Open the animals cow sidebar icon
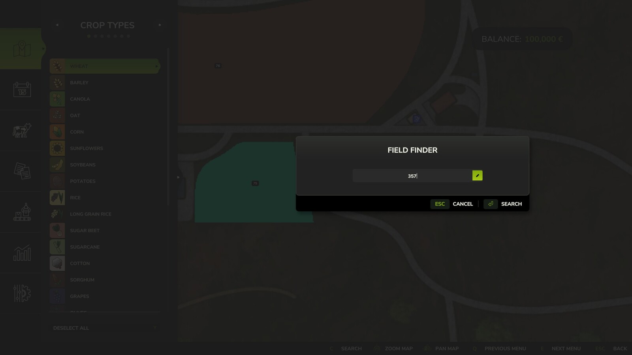632x355 pixels. tap(22, 130)
